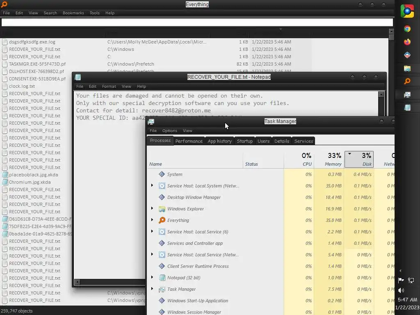Select the Services and Controller app icon
420x315 pixels.
(162, 243)
